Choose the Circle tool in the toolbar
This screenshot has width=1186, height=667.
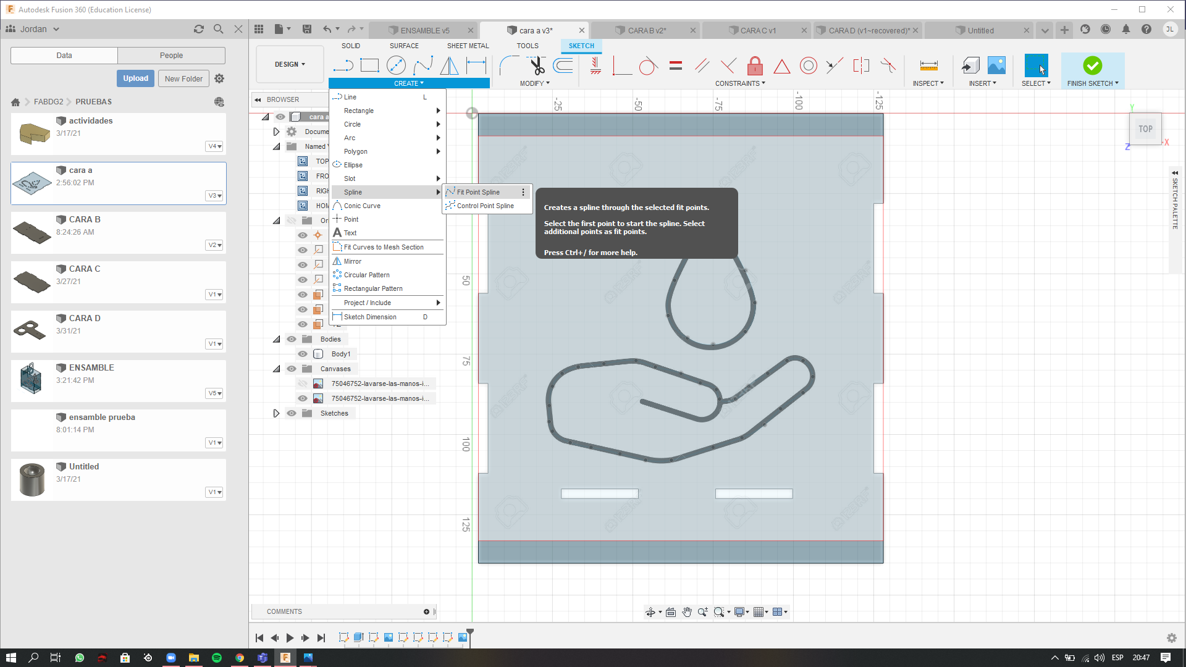point(396,65)
